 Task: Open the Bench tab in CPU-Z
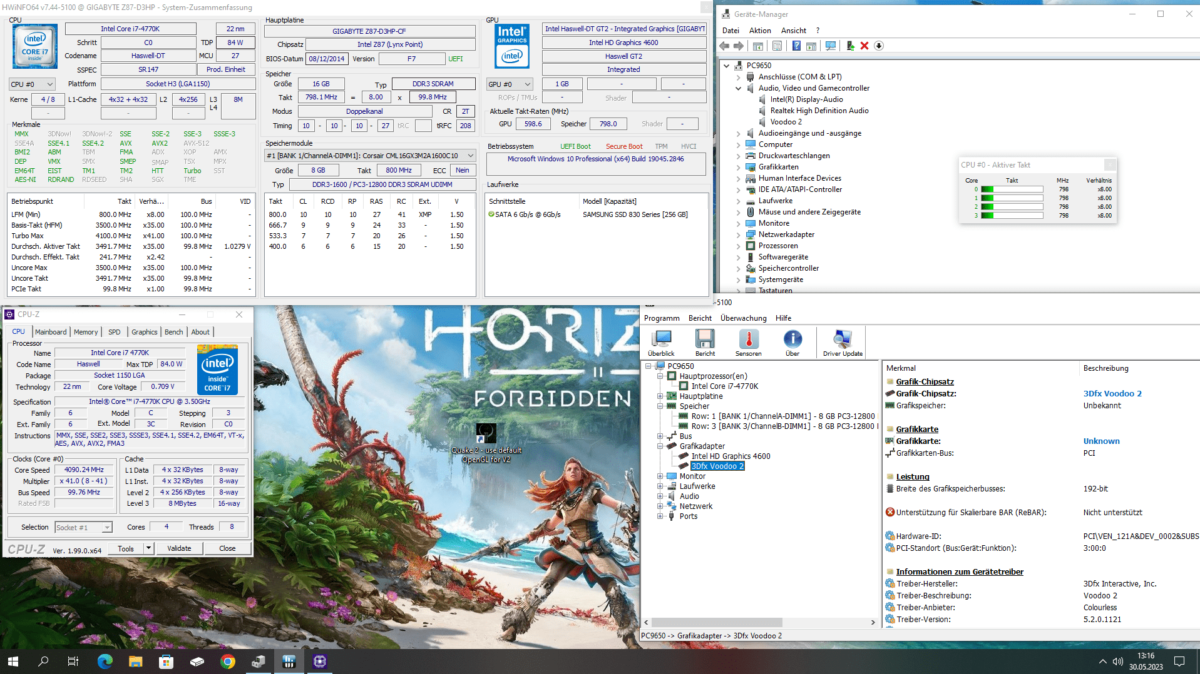click(174, 332)
